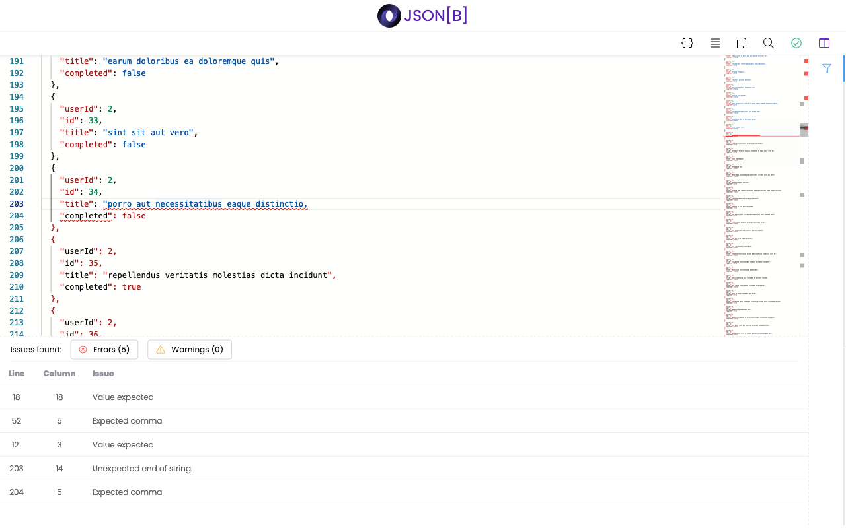Toggle the Errors (5) filter
This screenshot has width=846, height=528.
click(x=104, y=349)
